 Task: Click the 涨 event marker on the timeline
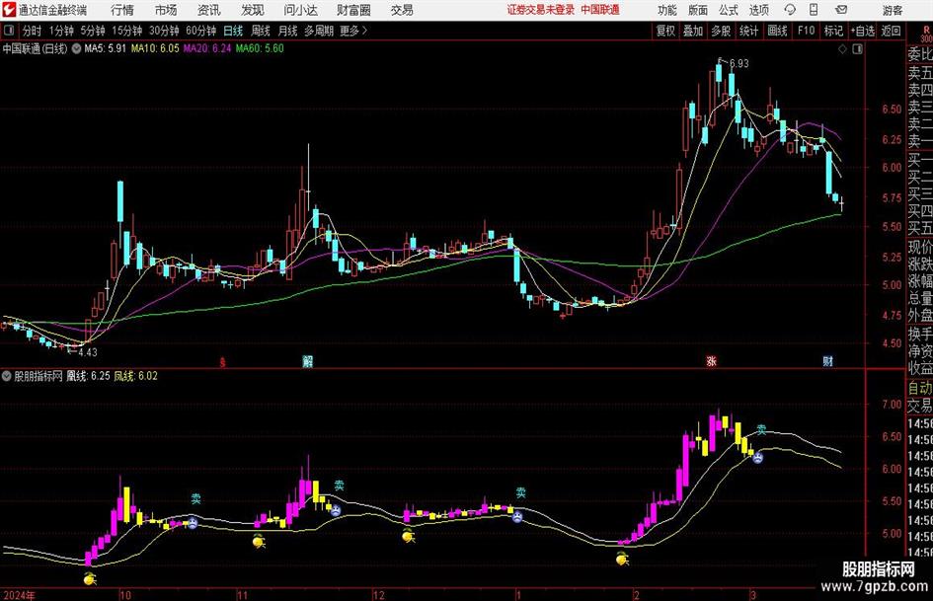point(711,361)
